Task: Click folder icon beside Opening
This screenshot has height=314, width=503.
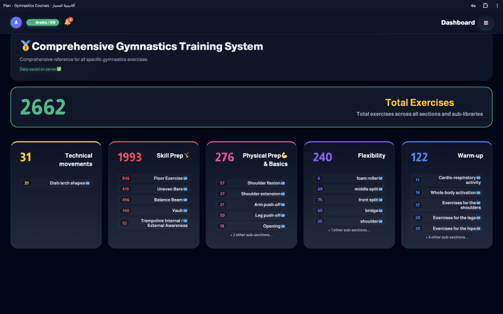Action: [x=283, y=226]
